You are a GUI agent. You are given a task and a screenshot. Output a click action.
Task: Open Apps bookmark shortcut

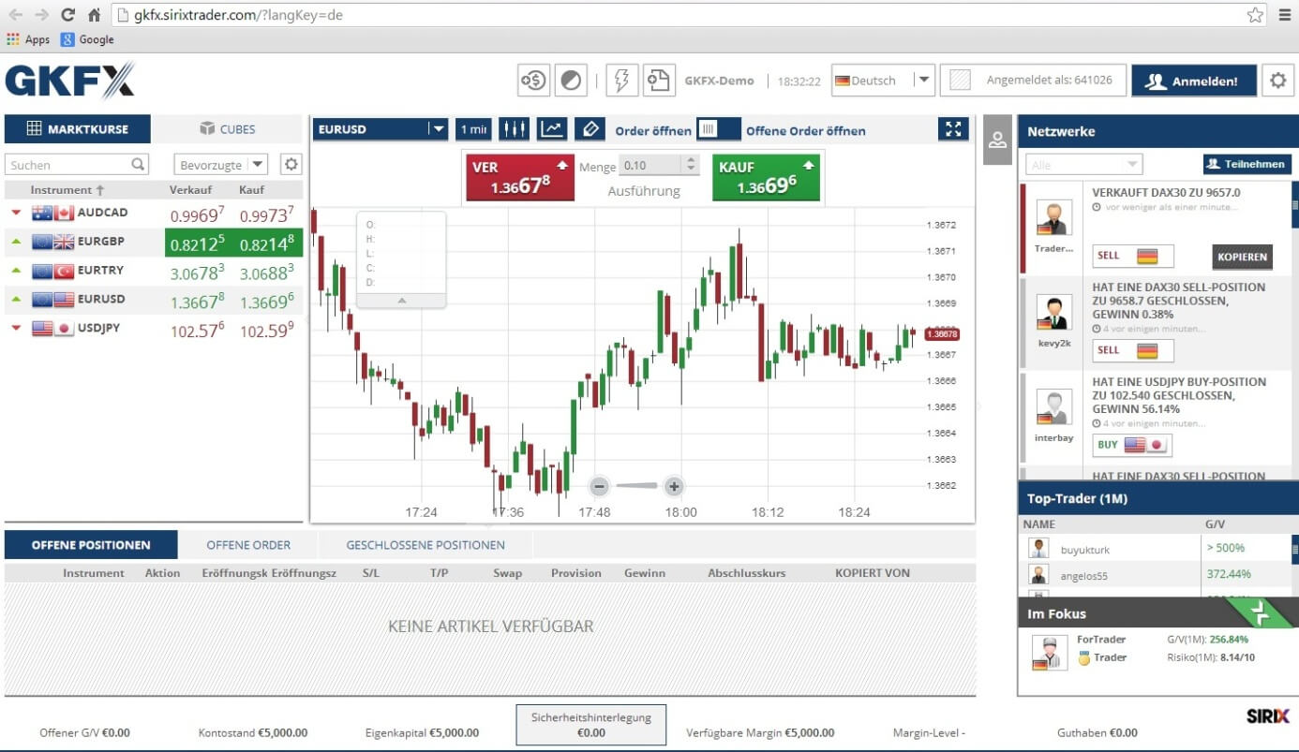(28, 39)
